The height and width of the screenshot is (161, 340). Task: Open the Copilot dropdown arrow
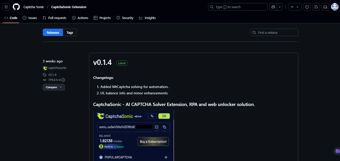(280, 7)
